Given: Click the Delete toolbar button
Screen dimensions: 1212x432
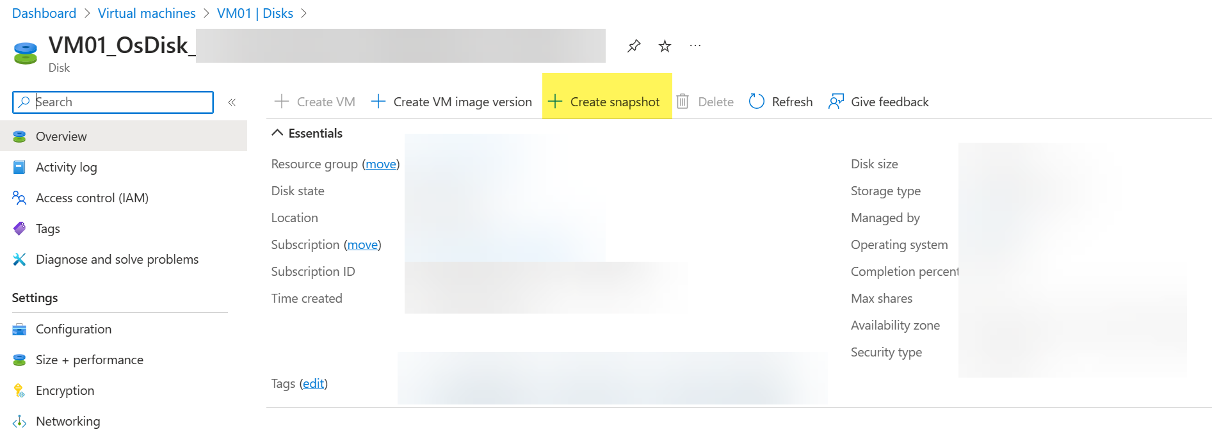Looking at the screenshot, I should coord(705,102).
